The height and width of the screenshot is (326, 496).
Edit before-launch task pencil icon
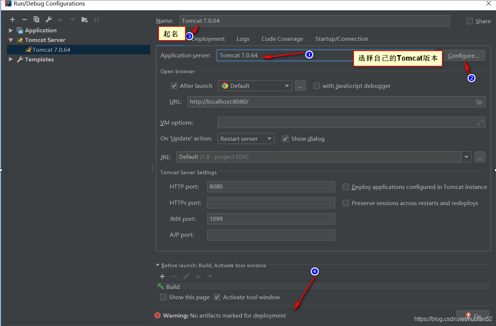tap(186, 276)
